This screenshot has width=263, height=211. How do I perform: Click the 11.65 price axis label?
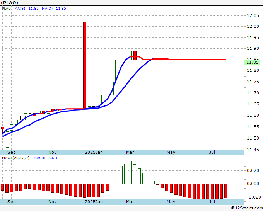[253, 104]
